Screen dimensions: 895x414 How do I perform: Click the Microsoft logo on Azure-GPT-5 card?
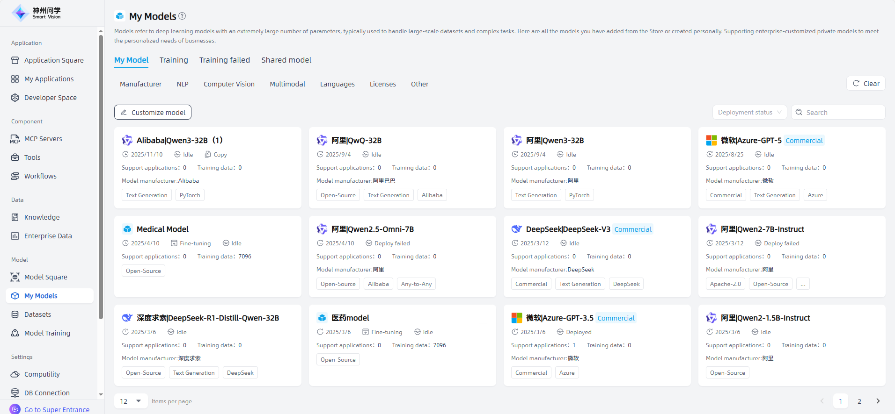click(711, 140)
